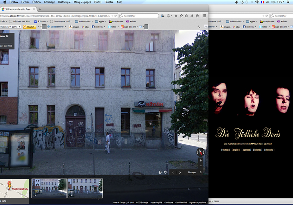Open the slovensko language link

tap(269, 150)
